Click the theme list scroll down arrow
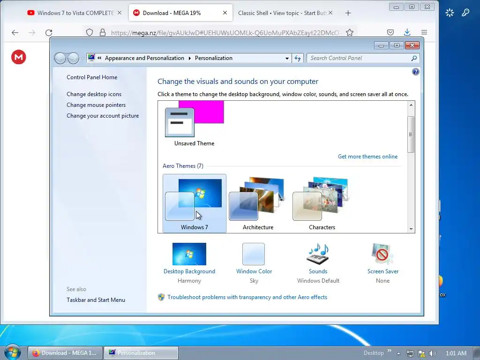480x360 pixels. tap(411, 229)
